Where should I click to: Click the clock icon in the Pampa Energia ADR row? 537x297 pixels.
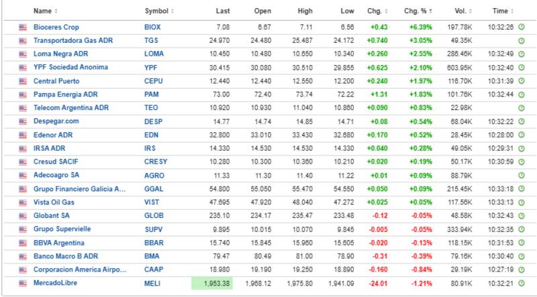(521, 95)
